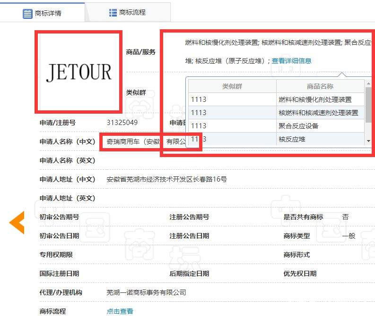
Task: Click the 类似群 column header
Action: (232, 86)
